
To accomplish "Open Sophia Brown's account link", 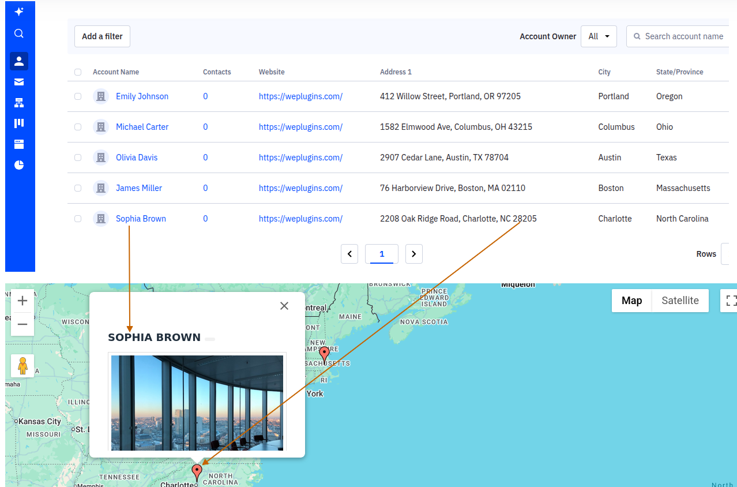I will click(141, 218).
